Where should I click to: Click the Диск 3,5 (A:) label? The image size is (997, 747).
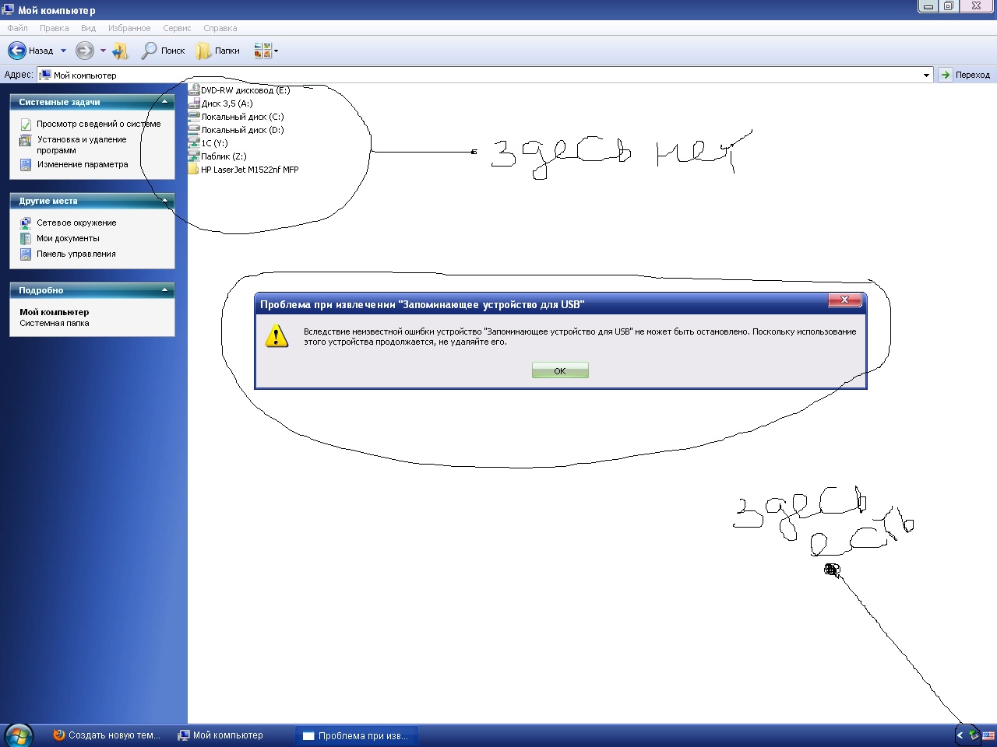(x=227, y=103)
